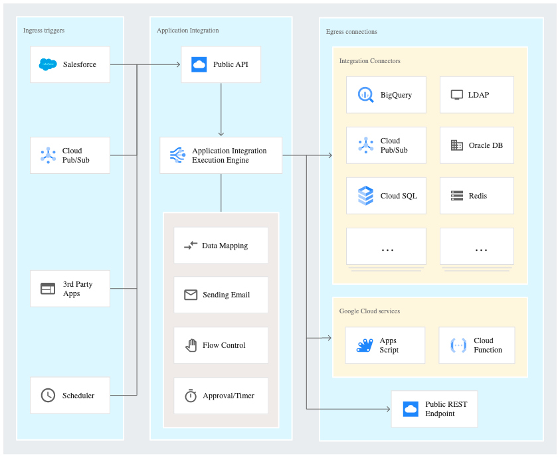
Task: Click the Oracle DB building icon
Action: click(x=456, y=145)
